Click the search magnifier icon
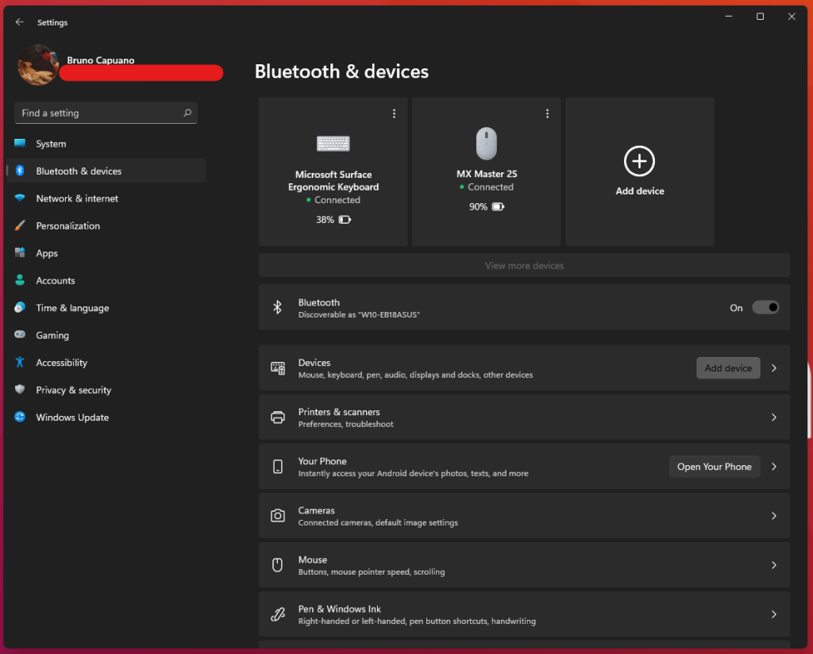813x654 pixels. click(187, 113)
